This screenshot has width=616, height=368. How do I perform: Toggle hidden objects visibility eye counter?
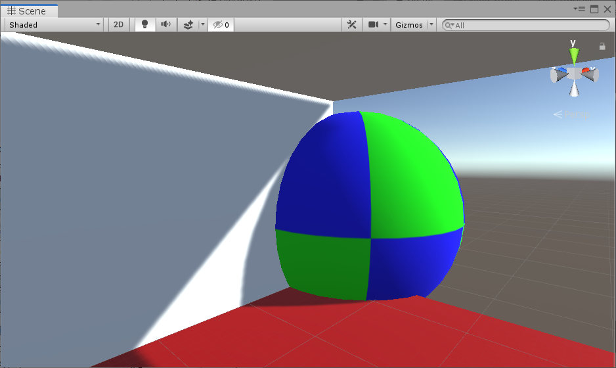pyautogui.click(x=221, y=24)
